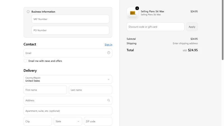Screen dimensions: 224x126
Task: Click the Address field search icon
Action: 109,100
